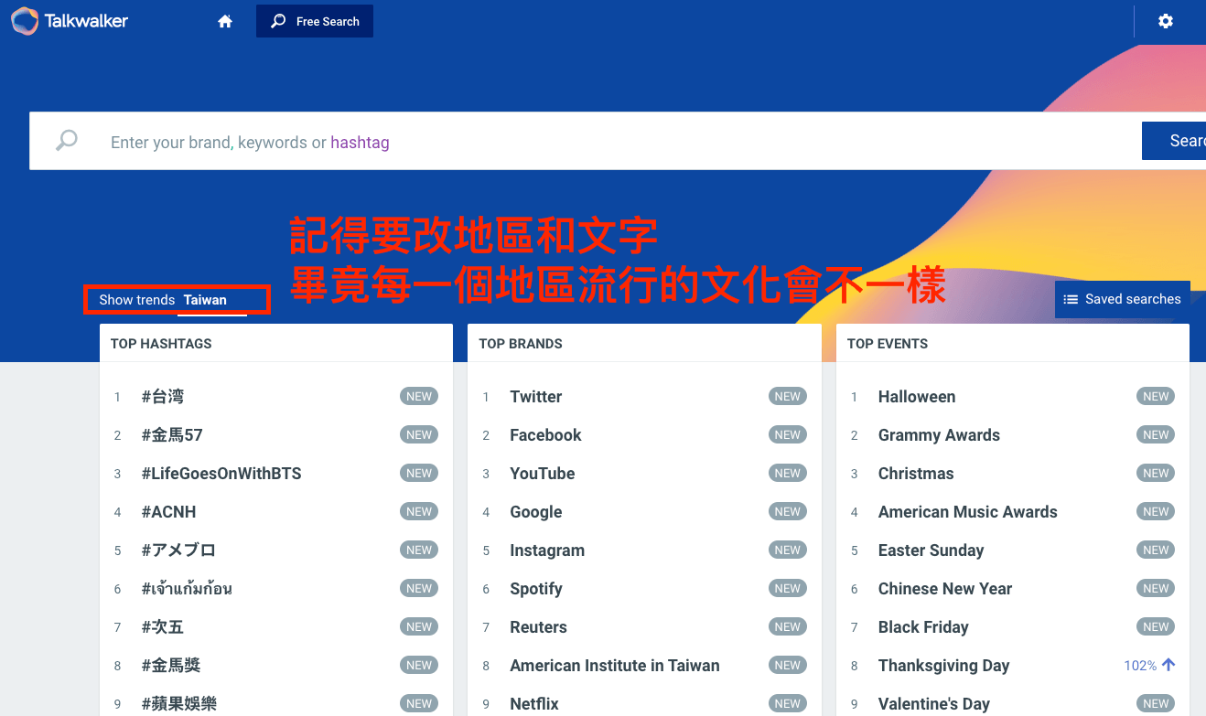Open Halloween event

click(917, 397)
